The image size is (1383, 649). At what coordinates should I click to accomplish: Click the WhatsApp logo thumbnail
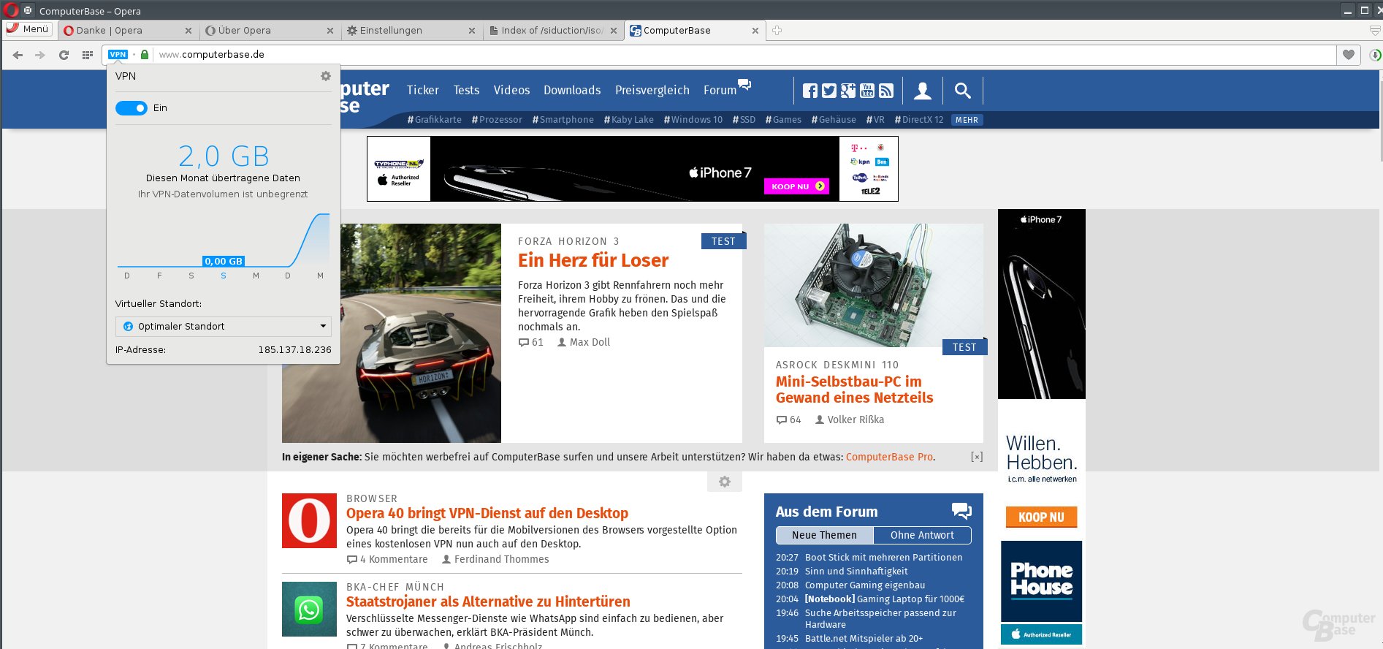click(x=309, y=610)
